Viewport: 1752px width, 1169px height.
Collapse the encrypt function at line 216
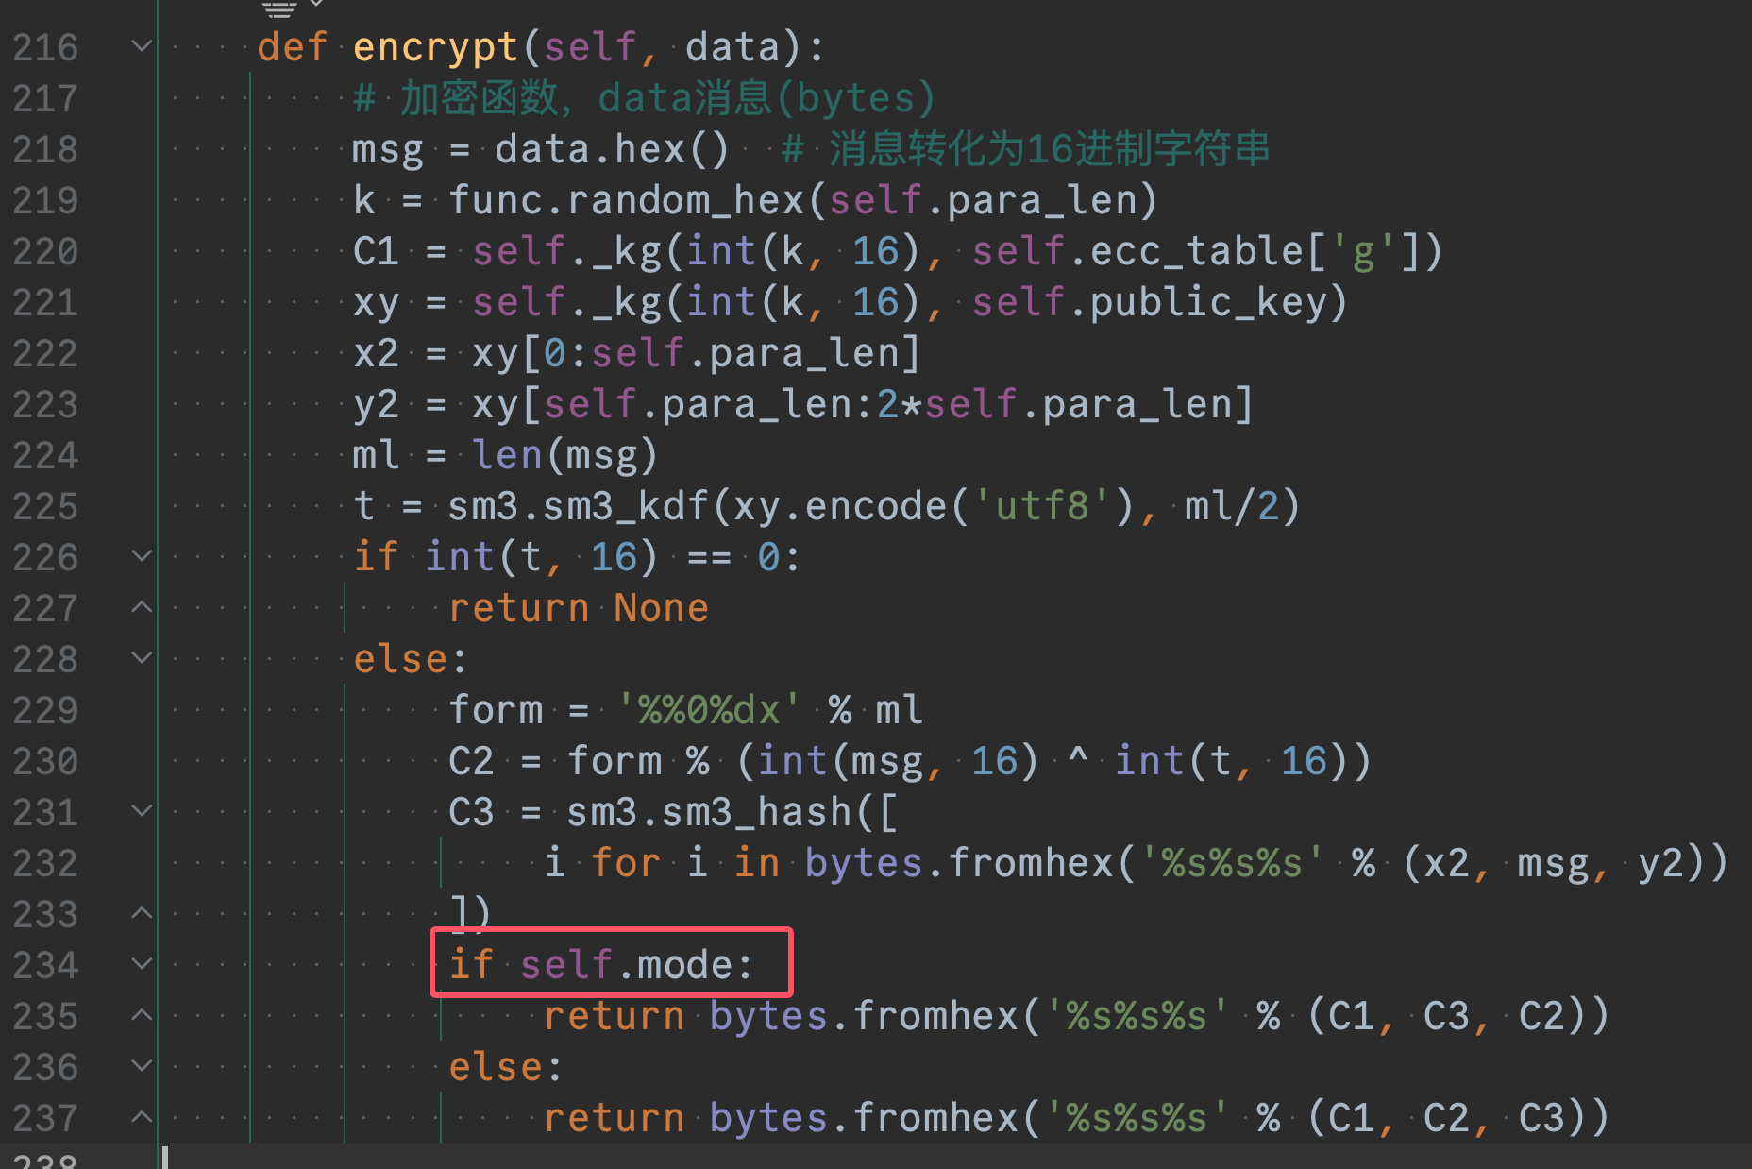click(x=142, y=45)
